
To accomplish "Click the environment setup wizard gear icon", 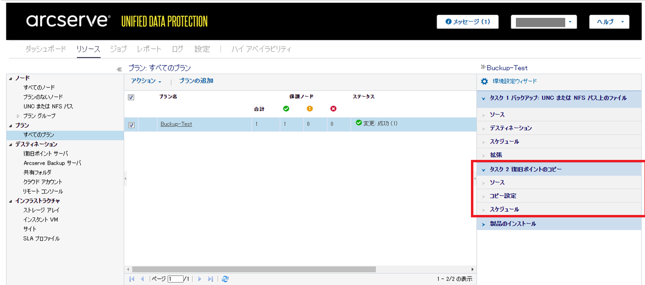I will point(484,81).
